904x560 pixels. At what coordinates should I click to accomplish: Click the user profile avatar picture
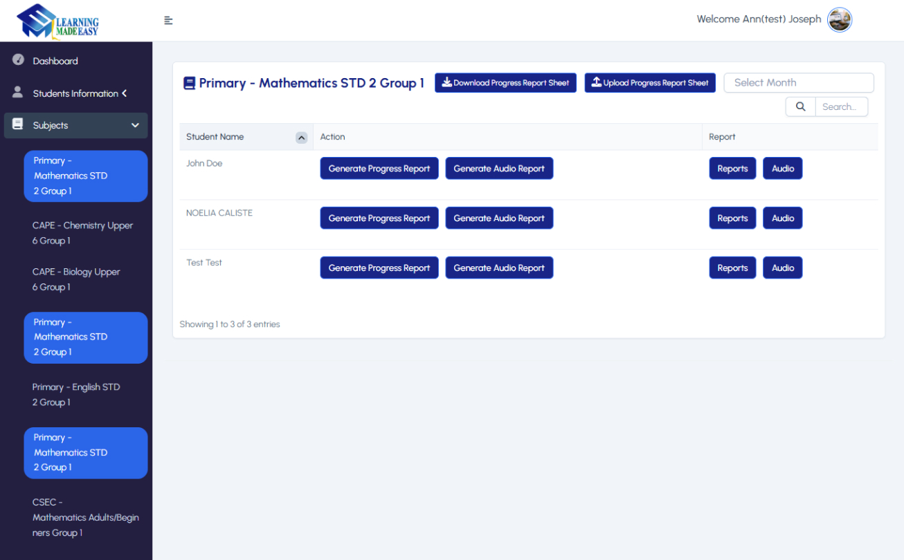(840, 20)
